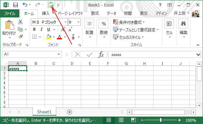
Task: Expand the font name dropdown list
Action: [66, 22]
